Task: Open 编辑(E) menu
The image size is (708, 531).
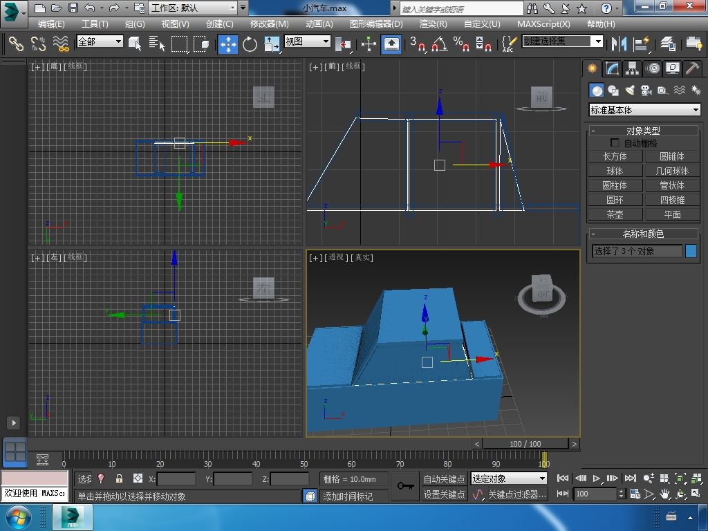Action: point(51,24)
